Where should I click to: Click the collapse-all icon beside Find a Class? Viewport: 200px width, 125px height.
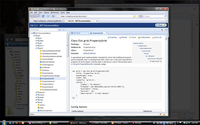click(64, 30)
